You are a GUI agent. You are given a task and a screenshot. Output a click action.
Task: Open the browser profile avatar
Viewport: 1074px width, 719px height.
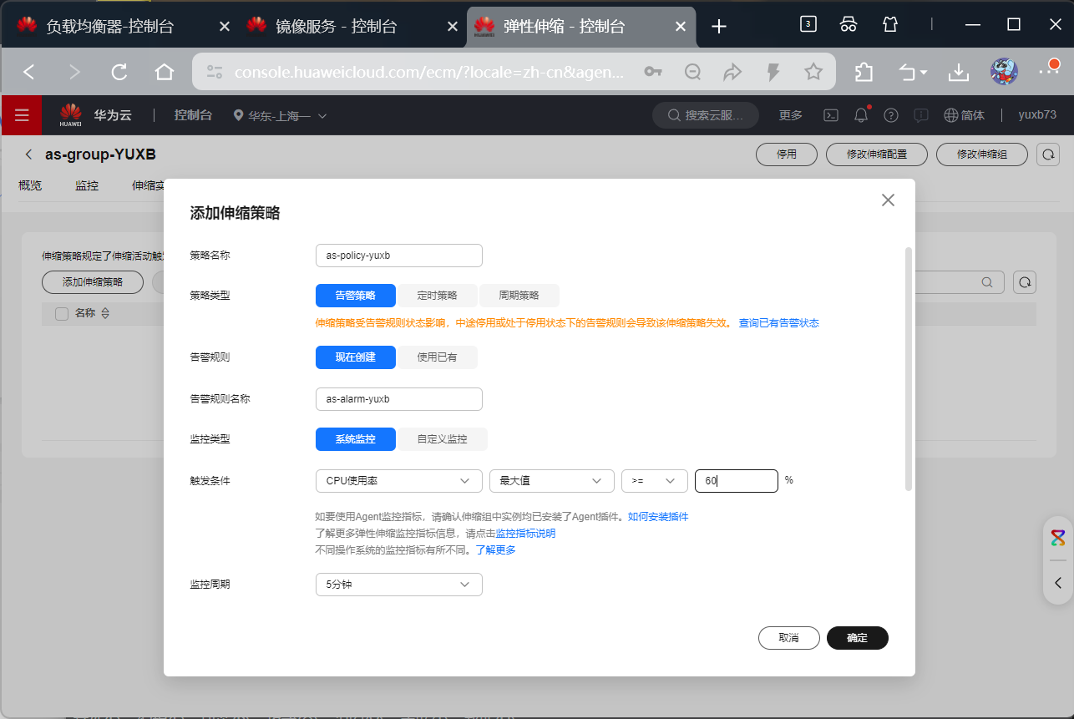click(x=1004, y=73)
